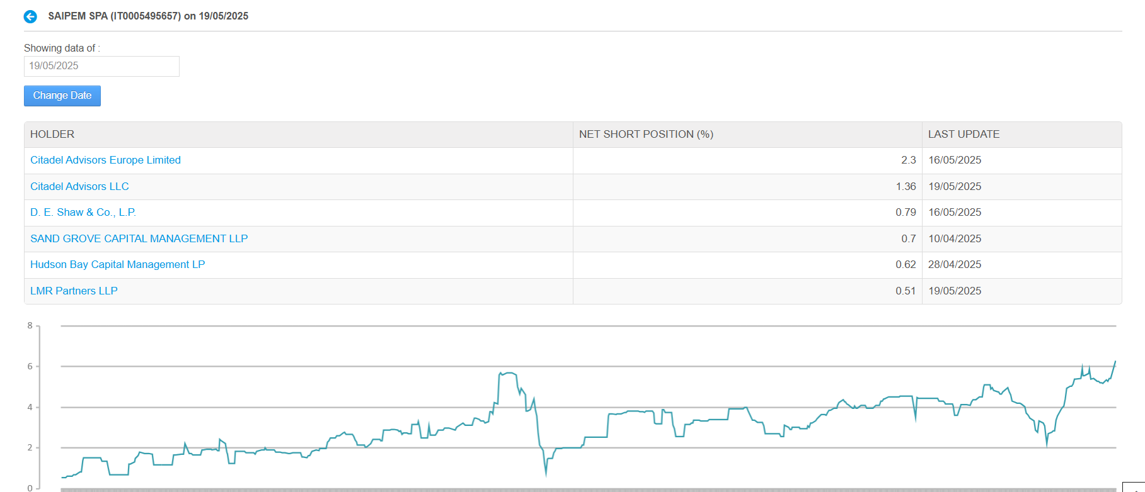Click the blue back arrow icon
1145x492 pixels.
coord(30,17)
